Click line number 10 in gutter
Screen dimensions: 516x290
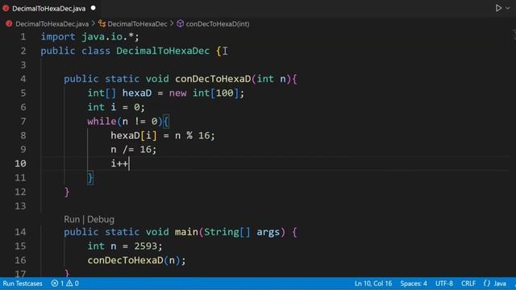tap(20, 164)
